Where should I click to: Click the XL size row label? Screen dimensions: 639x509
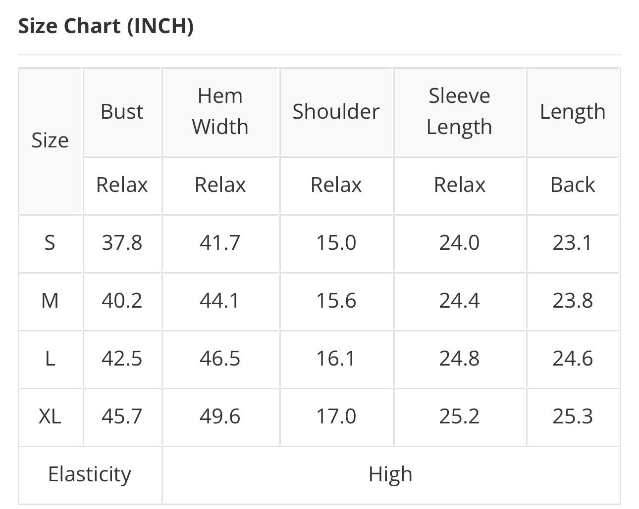50,416
